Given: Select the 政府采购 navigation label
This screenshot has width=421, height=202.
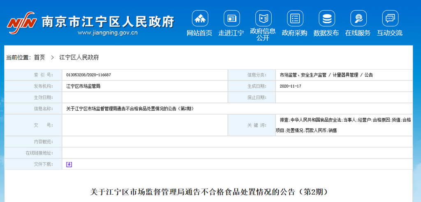Looking at the screenshot, I should tap(295, 33).
